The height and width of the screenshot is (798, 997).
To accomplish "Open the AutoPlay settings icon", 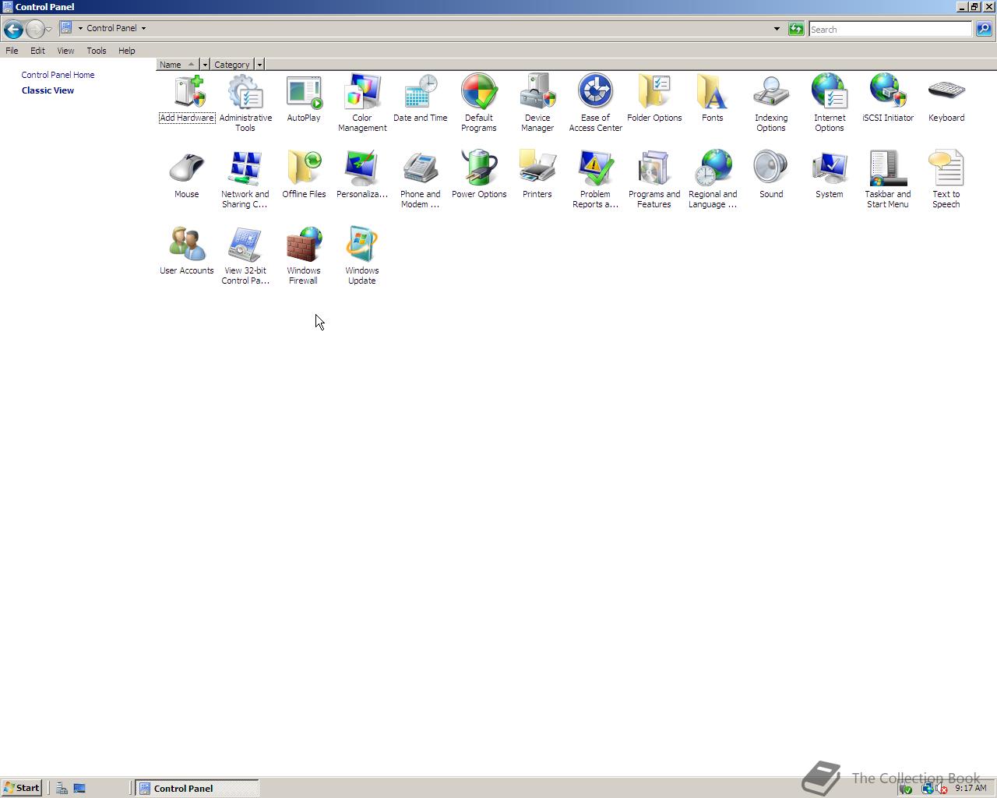I will 304,99.
